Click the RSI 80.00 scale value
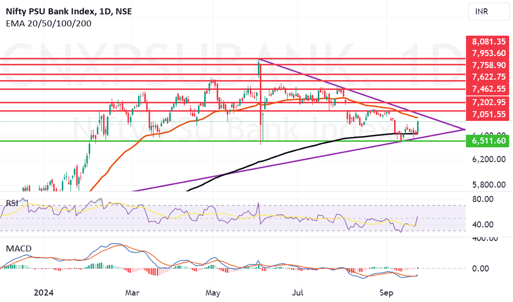The height and width of the screenshot is (302, 513). (483, 199)
